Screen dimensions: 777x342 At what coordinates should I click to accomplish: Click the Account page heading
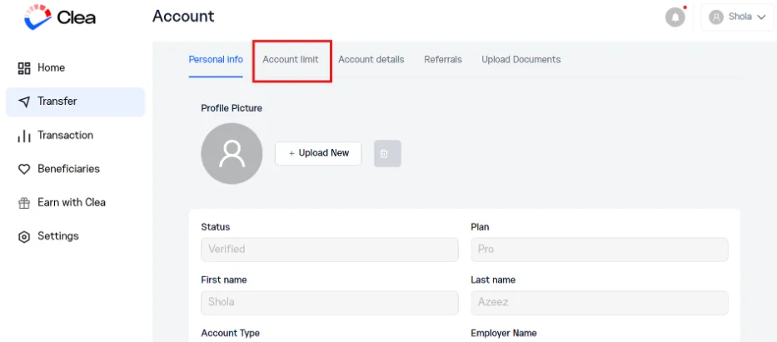pyautogui.click(x=183, y=17)
